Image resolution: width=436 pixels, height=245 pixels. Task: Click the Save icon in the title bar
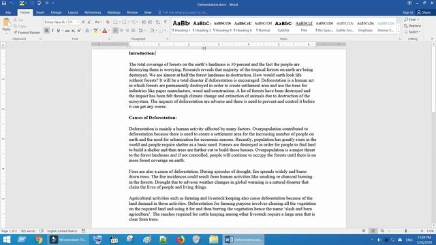tap(4, 3)
